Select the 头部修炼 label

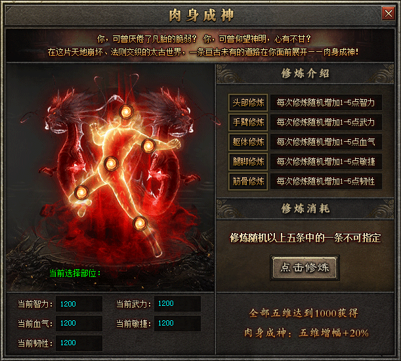(x=248, y=102)
